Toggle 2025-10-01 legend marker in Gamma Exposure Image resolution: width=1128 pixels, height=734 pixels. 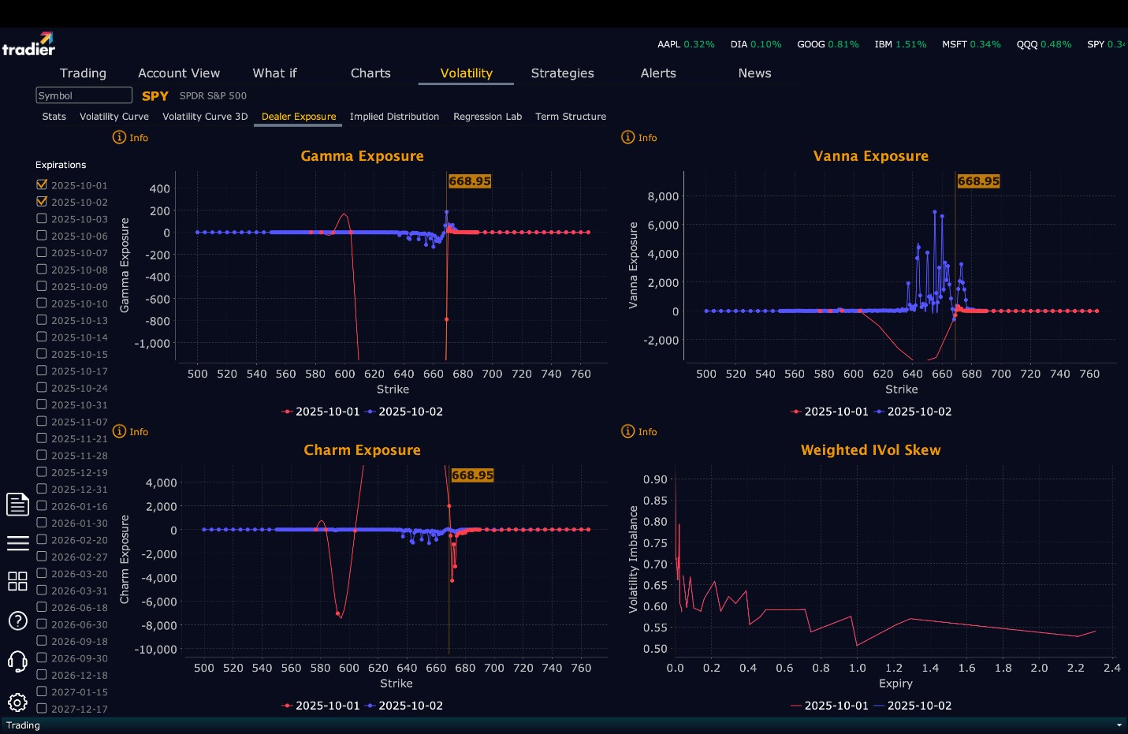point(287,412)
